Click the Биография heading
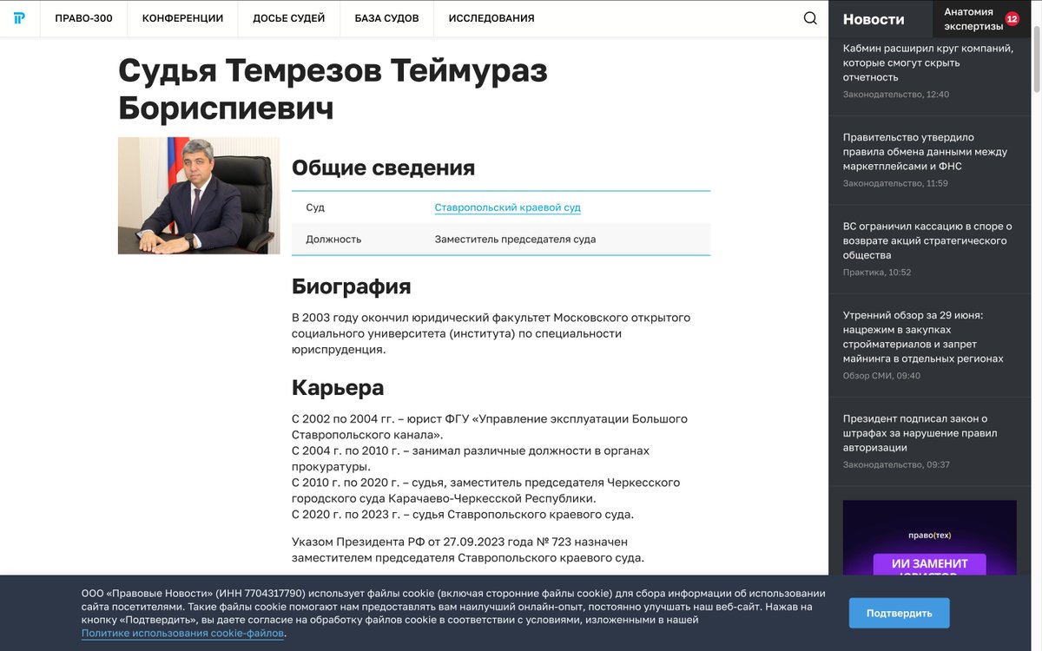This screenshot has width=1042, height=651. pos(351,286)
